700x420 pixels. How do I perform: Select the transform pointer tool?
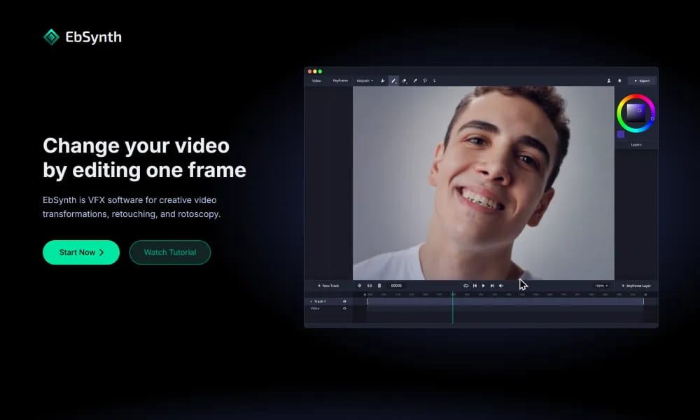[x=383, y=80]
